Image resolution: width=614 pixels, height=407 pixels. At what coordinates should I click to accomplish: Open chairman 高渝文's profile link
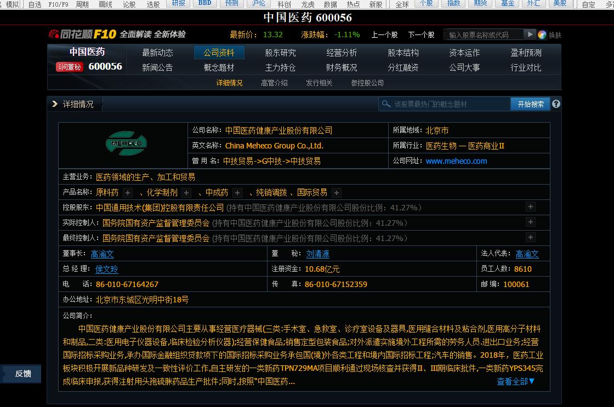pyautogui.click(x=102, y=254)
